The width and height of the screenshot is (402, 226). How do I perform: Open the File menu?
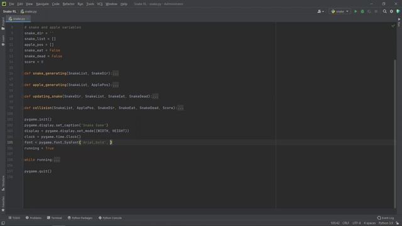[x=11, y=4]
